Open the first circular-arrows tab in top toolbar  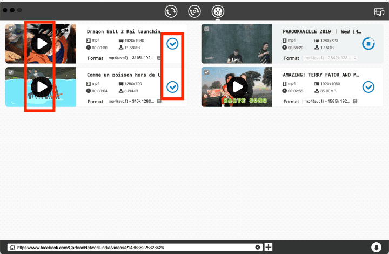pos(171,11)
